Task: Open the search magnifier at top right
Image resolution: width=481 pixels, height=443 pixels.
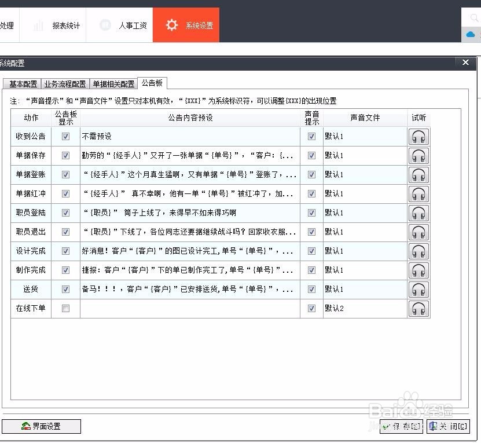Action: (x=474, y=17)
